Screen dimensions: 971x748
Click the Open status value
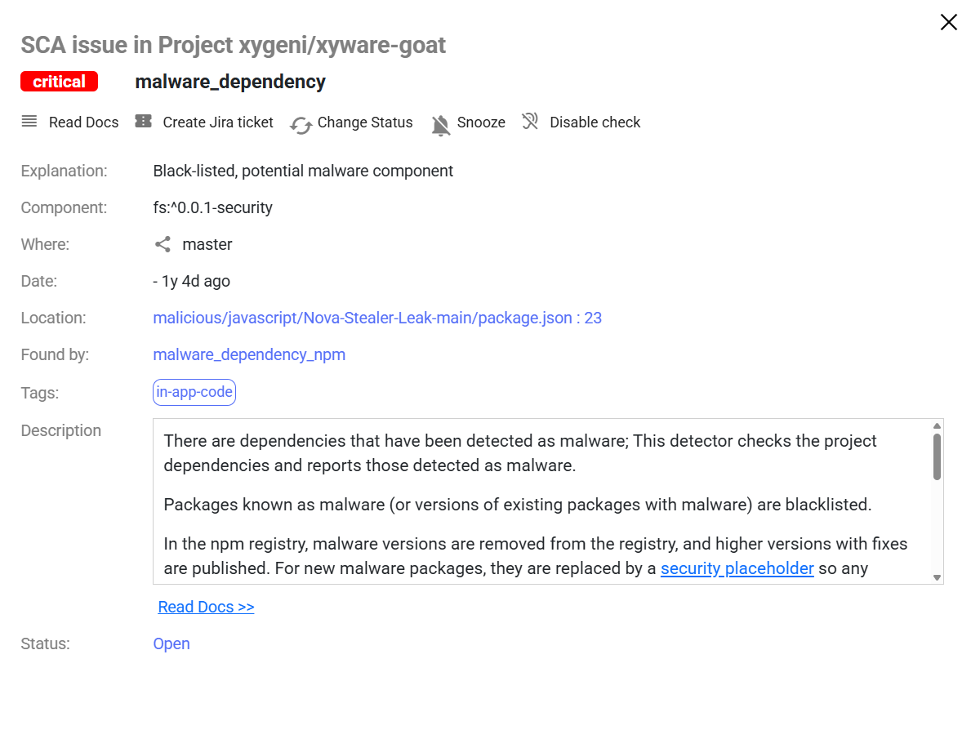coord(171,643)
